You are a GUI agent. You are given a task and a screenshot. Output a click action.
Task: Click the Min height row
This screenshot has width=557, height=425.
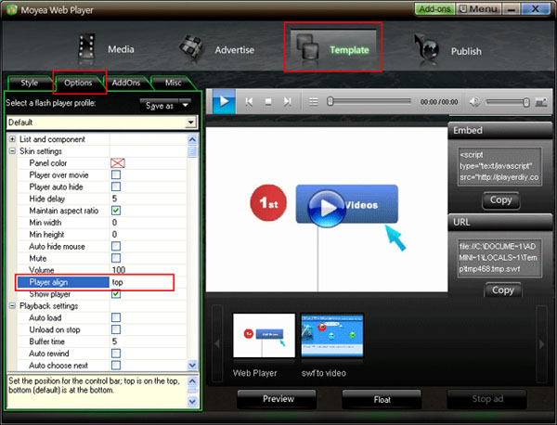[101, 235]
